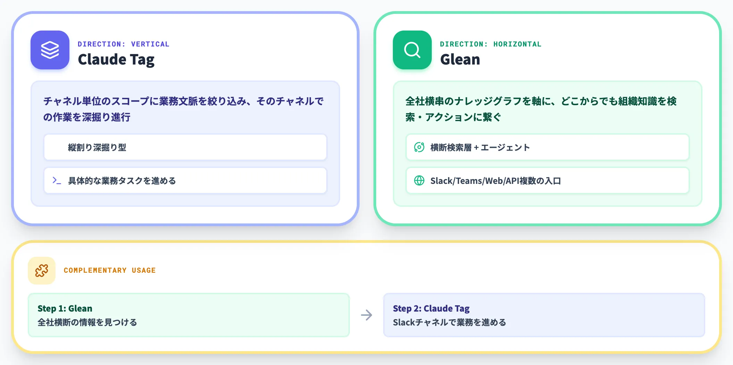Screen dimensions: 733x365
Task: Click the orbit icon beside 横断検索層 + エージェント
Action: point(419,147)
